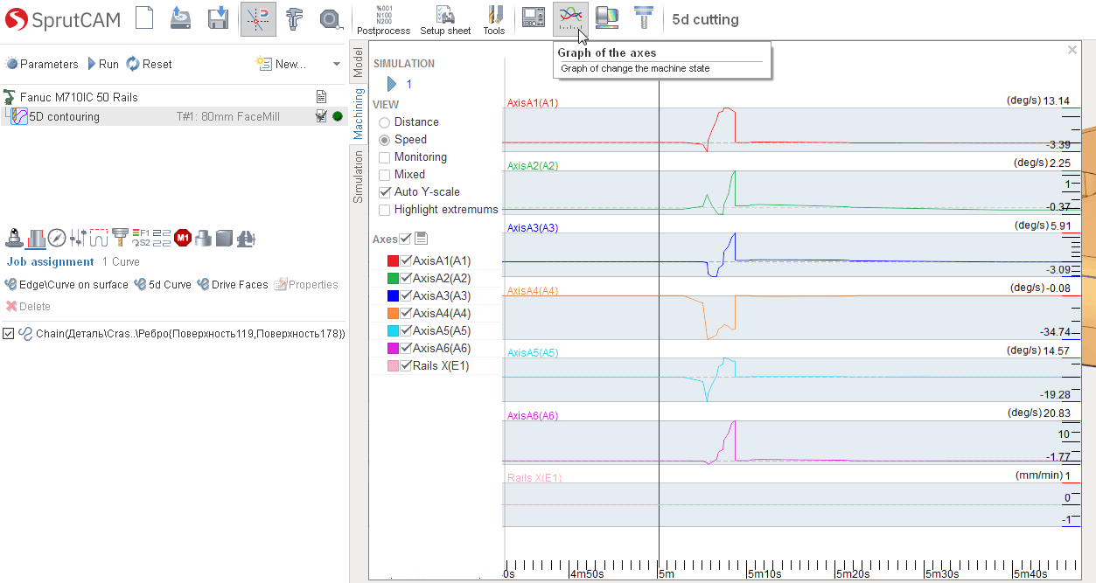Open the caliper measurement tool
This screenshot has height=583, width=1096.
click(295, 18)
